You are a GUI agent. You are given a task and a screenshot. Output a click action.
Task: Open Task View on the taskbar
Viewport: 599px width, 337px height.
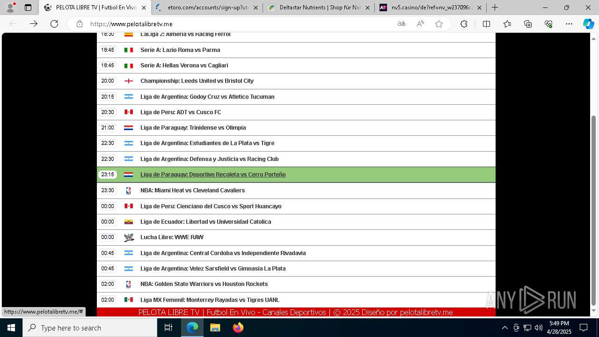168,328
